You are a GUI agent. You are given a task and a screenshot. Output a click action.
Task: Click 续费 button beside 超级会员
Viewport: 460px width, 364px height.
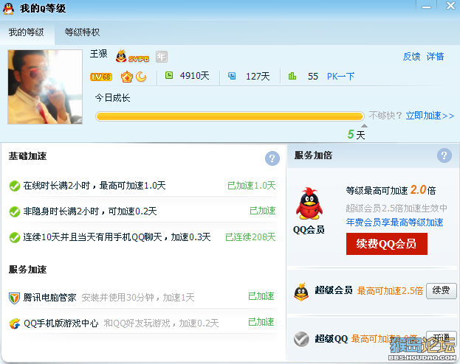point(442,291)
